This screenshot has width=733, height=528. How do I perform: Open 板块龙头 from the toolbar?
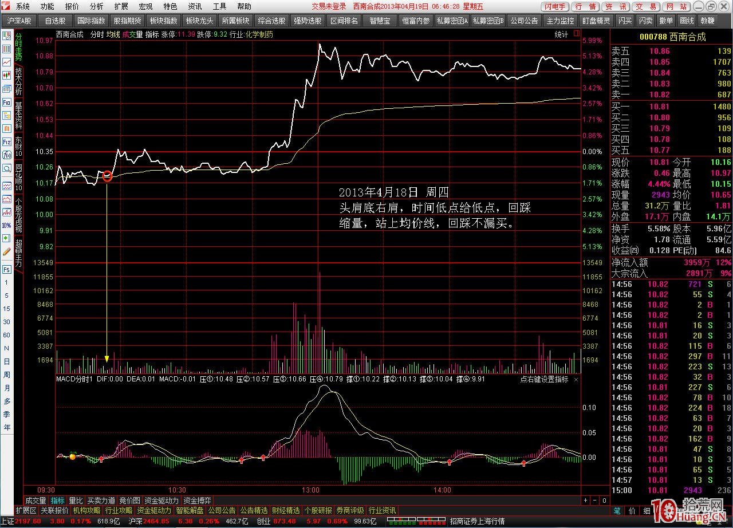[x=199, y=21]
